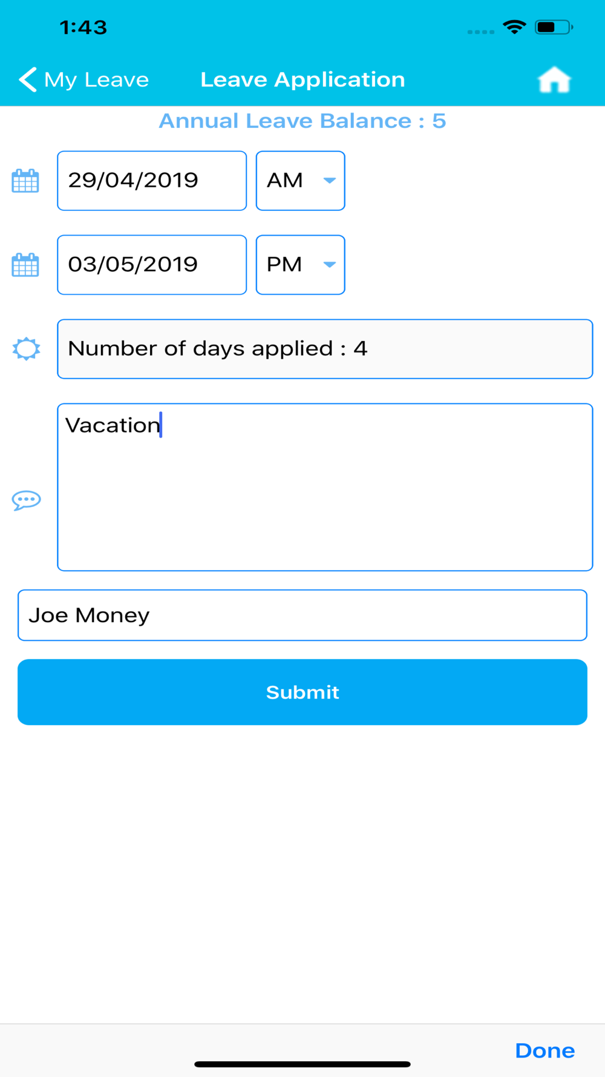605x1077 pixels.
Task: Edit the start date 29/04/2019 field
Action: click(x=152, y=181)
